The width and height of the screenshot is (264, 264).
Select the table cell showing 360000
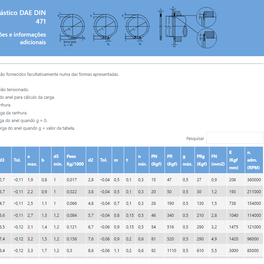pyautogui.click(x=253, y=180)
